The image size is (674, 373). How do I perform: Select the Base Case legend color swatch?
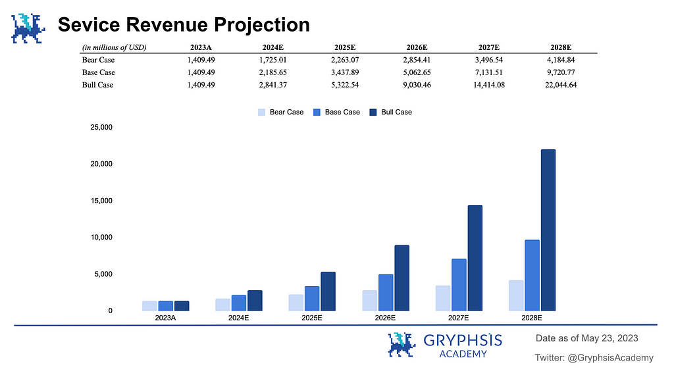[x=317, y=112]
